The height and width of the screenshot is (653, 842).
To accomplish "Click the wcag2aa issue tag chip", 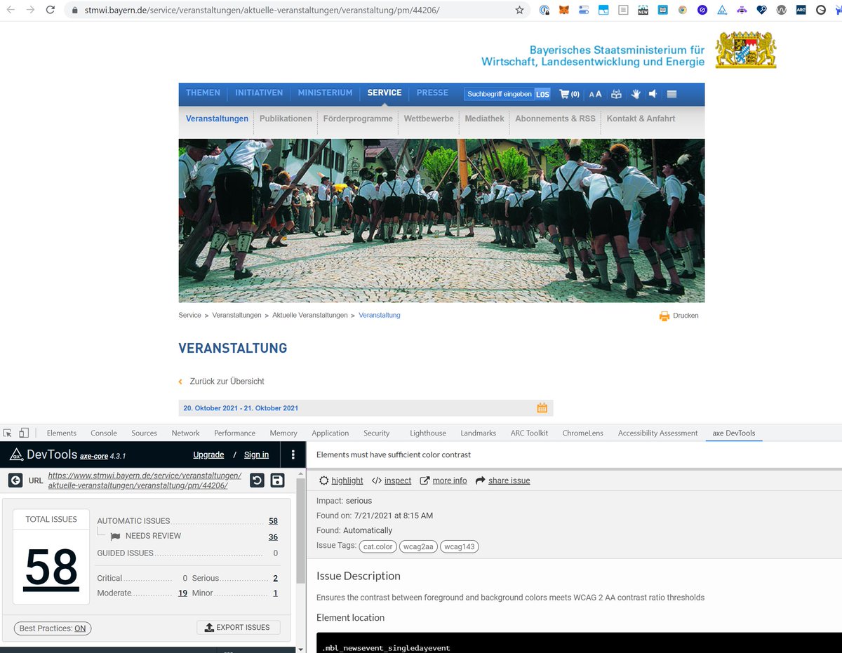I will (x=418, y=545).
